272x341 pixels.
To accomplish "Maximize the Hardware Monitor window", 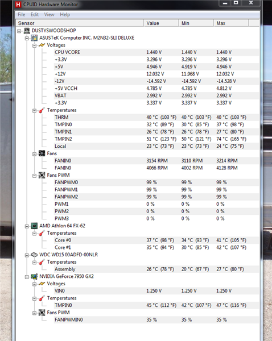I will point(236,3).
